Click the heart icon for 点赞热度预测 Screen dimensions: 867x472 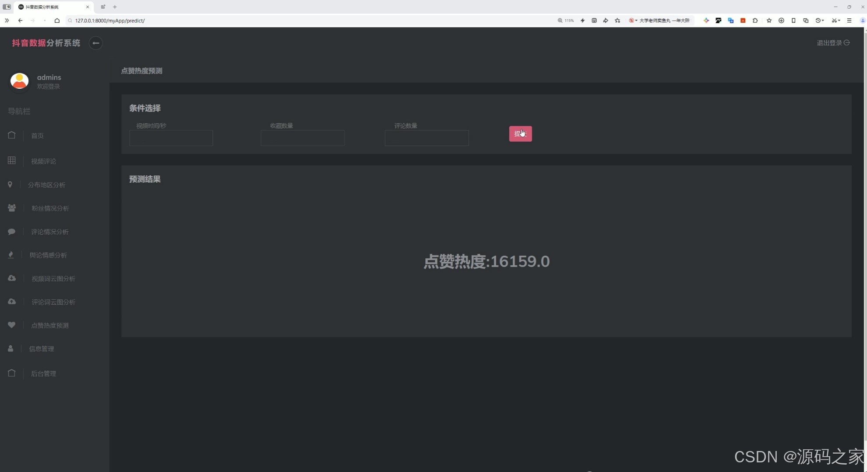(12, 325)
